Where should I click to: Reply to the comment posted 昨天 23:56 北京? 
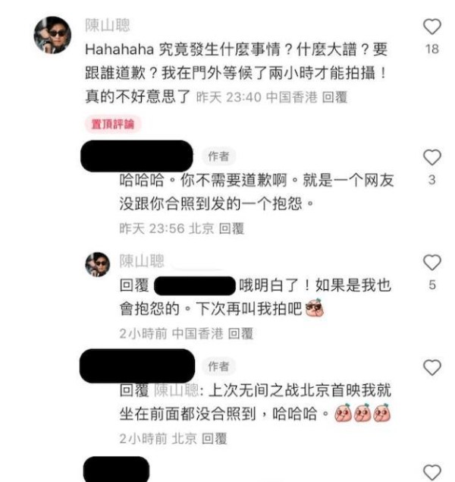coord(231,228)
